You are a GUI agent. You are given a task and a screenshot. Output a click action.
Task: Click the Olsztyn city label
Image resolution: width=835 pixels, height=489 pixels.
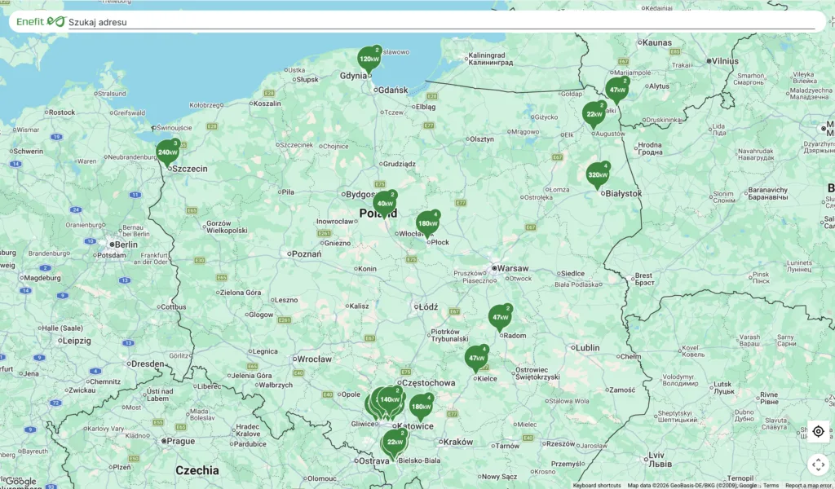point(481,139)
